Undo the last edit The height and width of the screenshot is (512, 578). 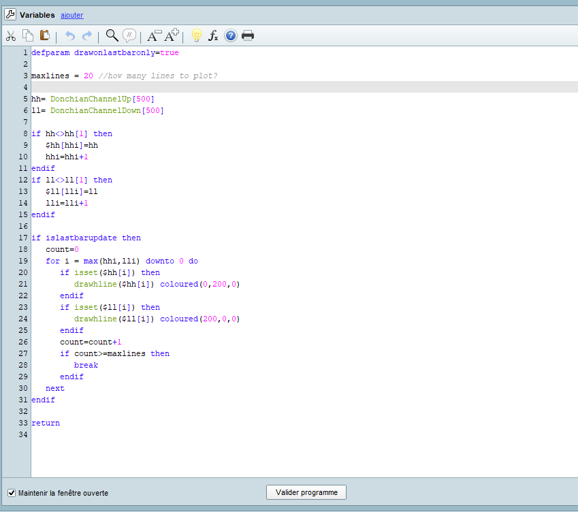[69, 35]
